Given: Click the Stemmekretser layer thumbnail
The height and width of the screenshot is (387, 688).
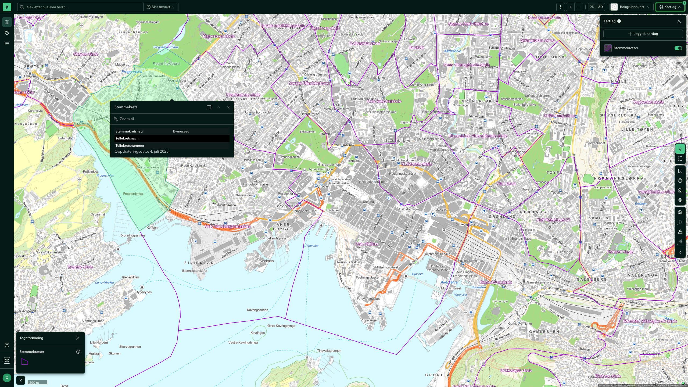Looking at the screenshot, I should pyautogui.click(x=608, y=48).
